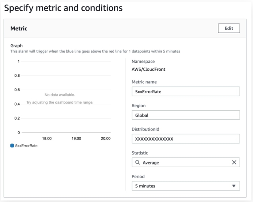Screen dimensions: 253x202
Task: Click the alarm trigger description text
Action: (95, 51)
